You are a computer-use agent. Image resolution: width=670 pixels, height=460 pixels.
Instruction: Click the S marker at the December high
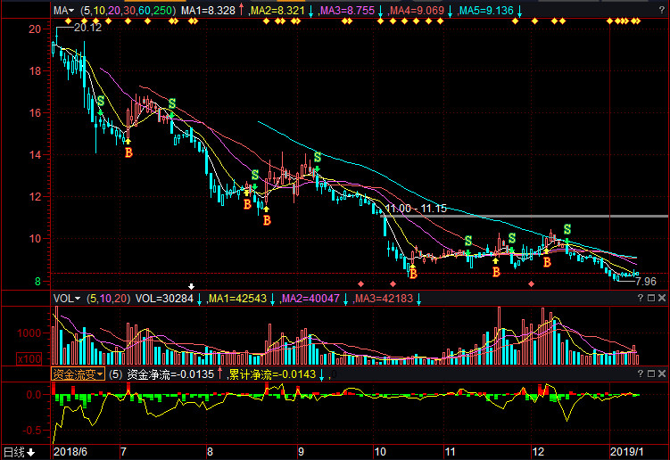pyautogui.click(x=566, y=230)
